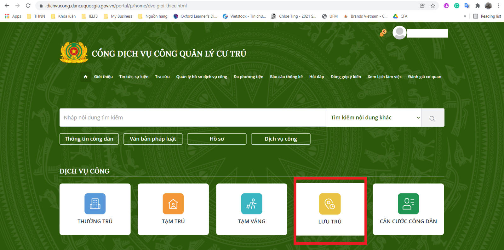Open the Tin tức, sự kiện menu item

pyautogui.click(x=134, y=77)
